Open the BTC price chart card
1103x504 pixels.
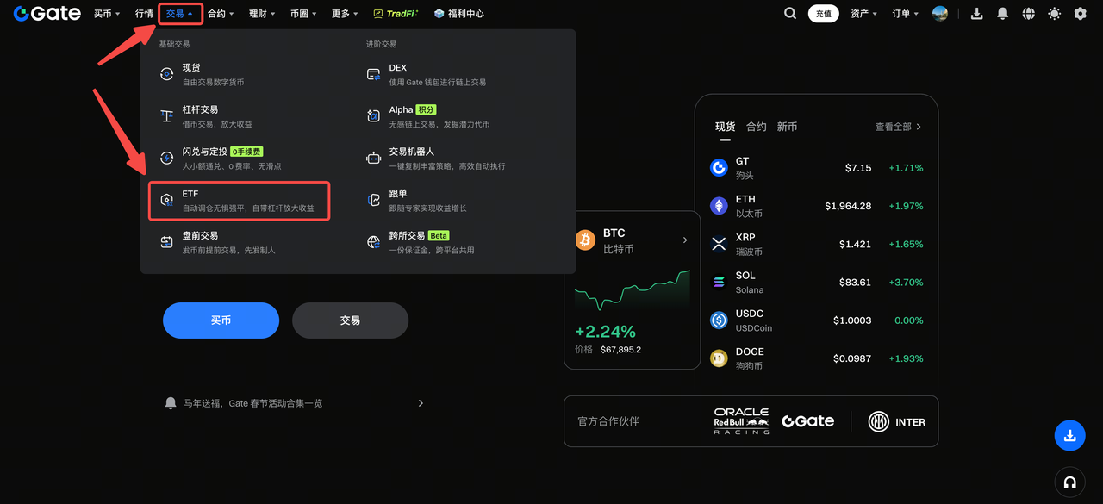pyautogui.click(x=632, y=289)
